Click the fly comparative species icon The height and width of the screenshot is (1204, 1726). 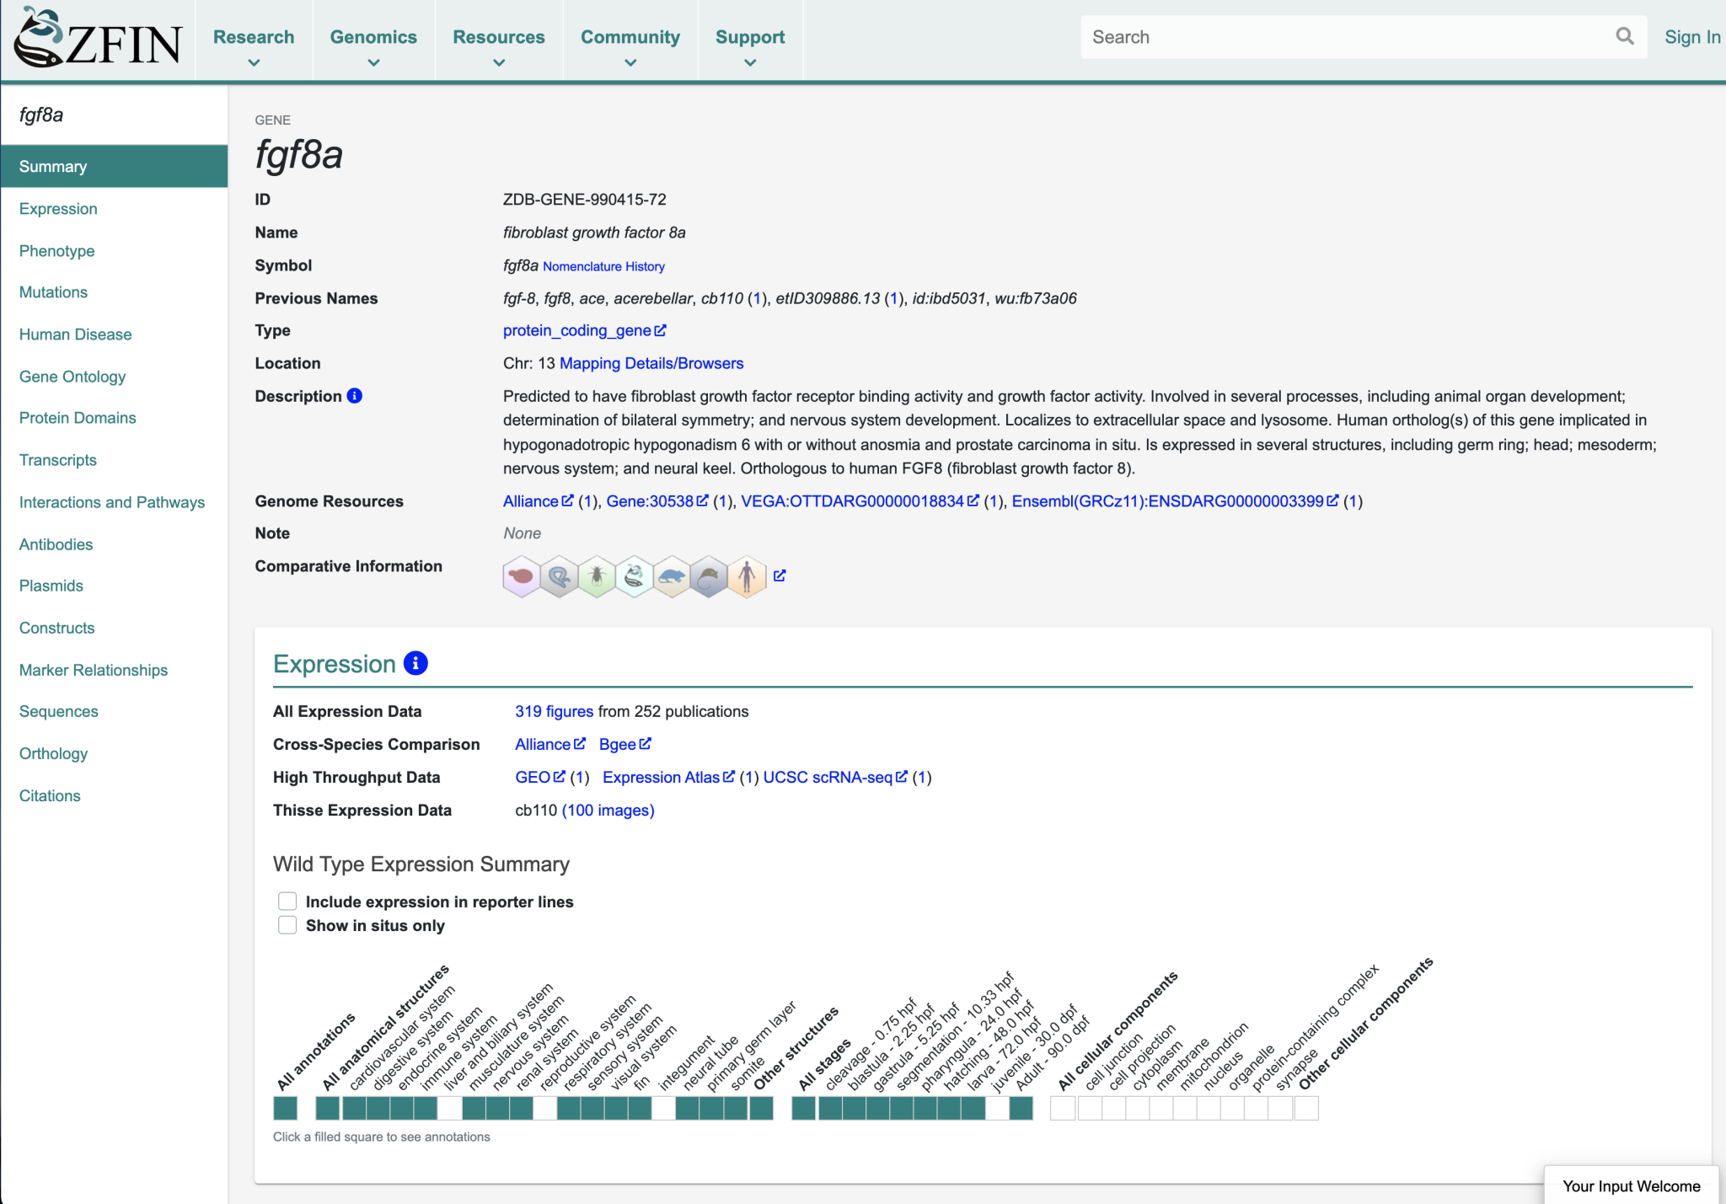coord(597,576)
